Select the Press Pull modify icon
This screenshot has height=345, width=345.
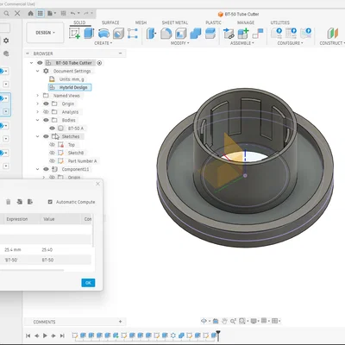pos(151,34)
